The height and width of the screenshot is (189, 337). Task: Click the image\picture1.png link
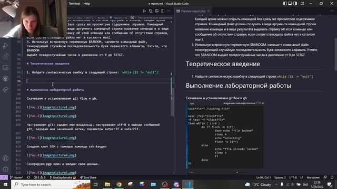(x=58, y=107)
